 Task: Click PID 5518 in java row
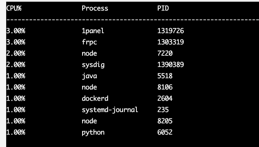[x=165, y=76]
